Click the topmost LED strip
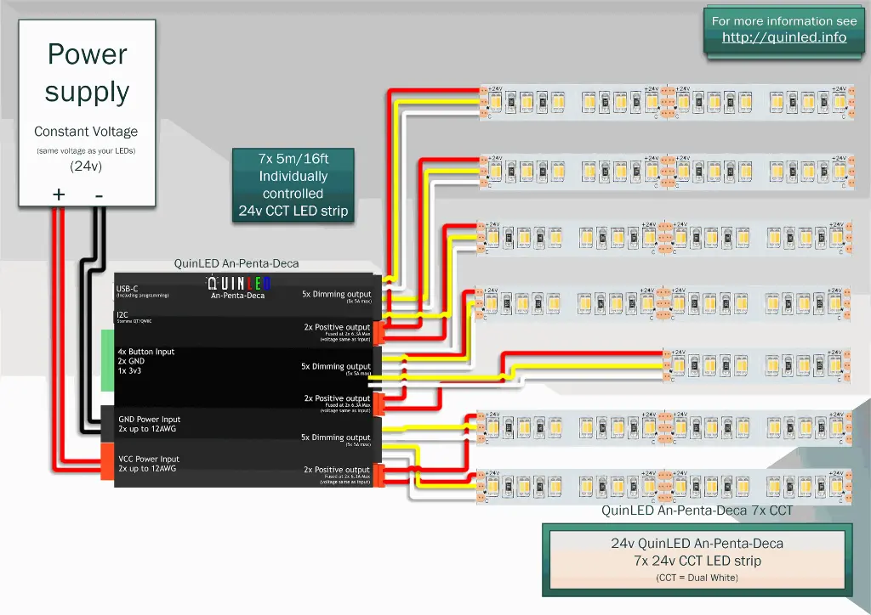871x615 pixels. (x=667, y=102)
